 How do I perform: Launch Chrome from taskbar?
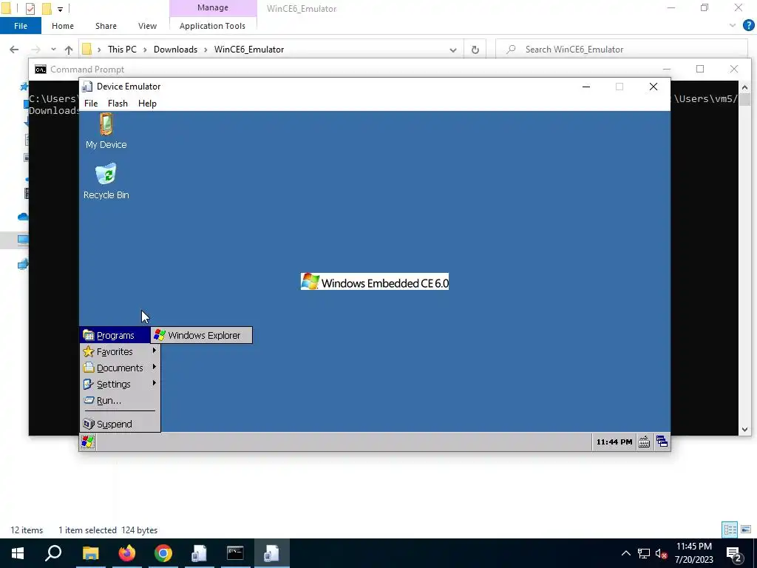pos(163,553)
